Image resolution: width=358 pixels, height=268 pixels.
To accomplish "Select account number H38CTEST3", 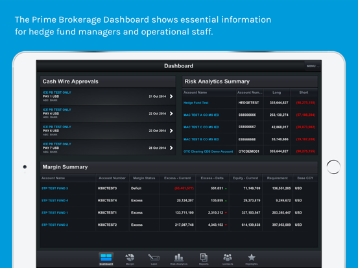I will tap(107, 188).
